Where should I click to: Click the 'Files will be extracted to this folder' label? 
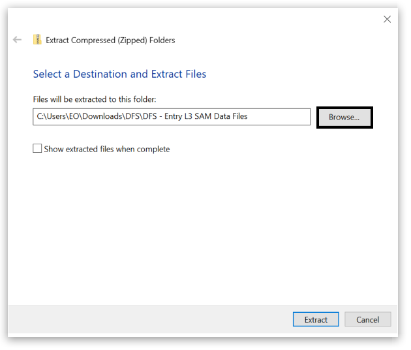[x=95, y=99]
